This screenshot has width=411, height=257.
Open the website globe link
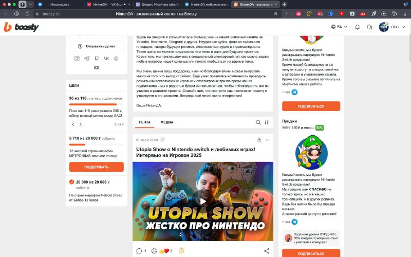click(x=116, y=59)
